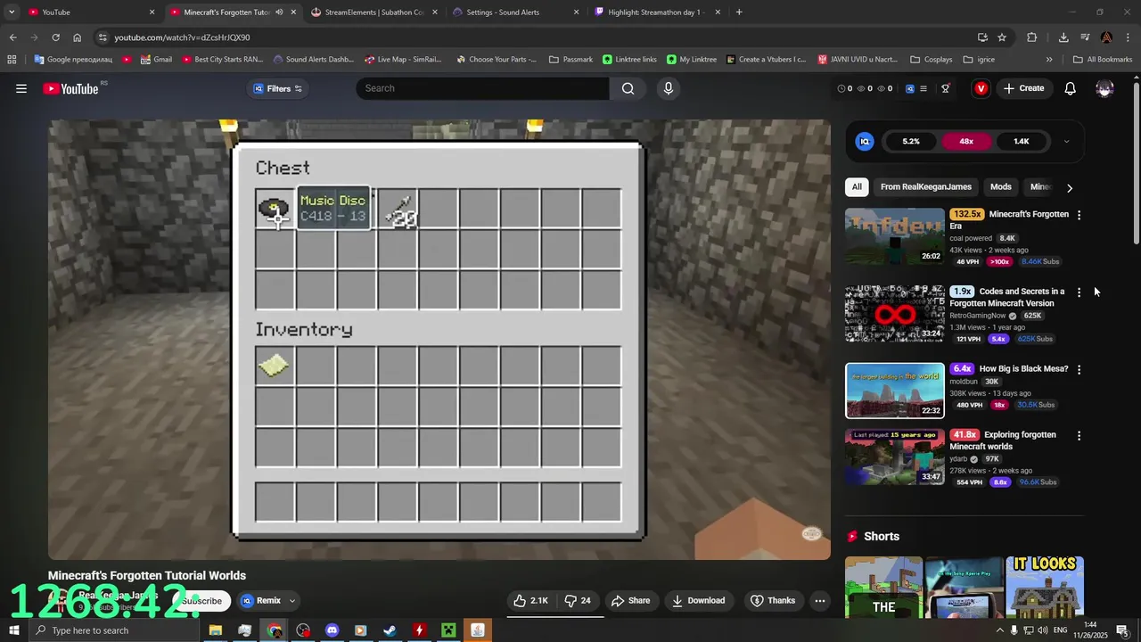1141x642 pixels.
Task: Select the 5.2% stat pill
Action: click(x=911, y=141)
